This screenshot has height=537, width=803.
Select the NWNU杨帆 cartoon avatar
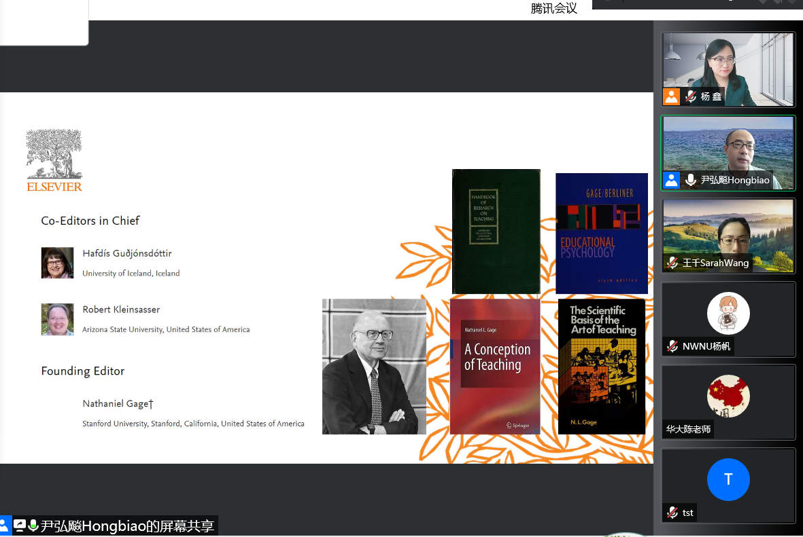[728, 314]
